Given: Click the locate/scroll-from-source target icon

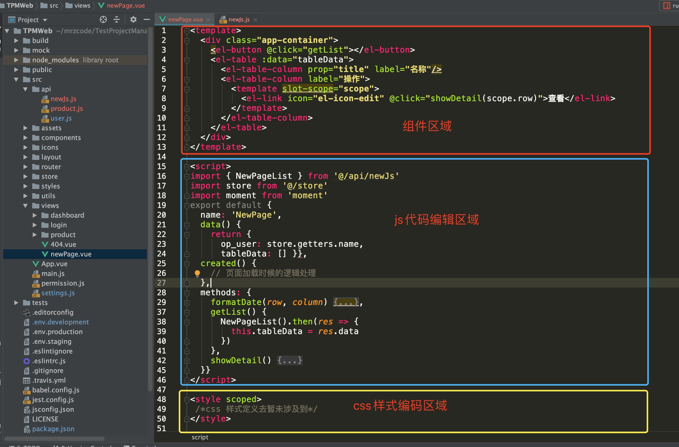Looking at the screenshot, I should pos(103,19).
